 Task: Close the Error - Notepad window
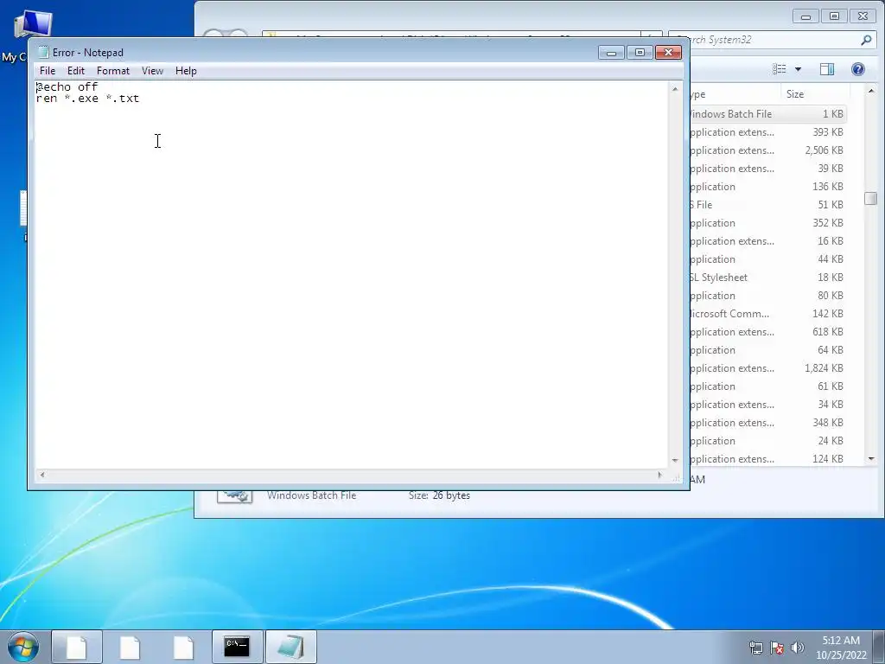pyautogui.click(x=668, y=53)
